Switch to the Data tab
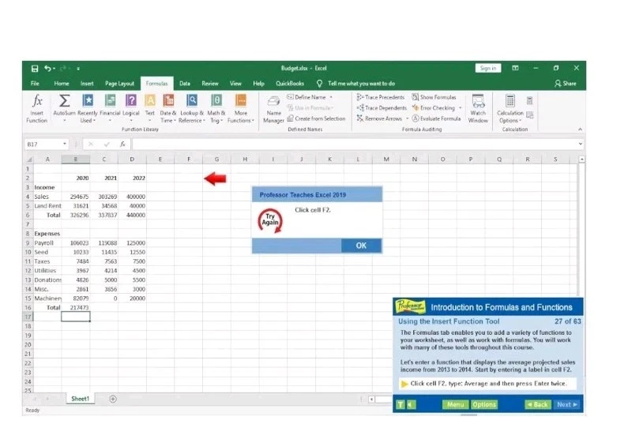Viewport: 617px width, 439px height. pos(185,84)
